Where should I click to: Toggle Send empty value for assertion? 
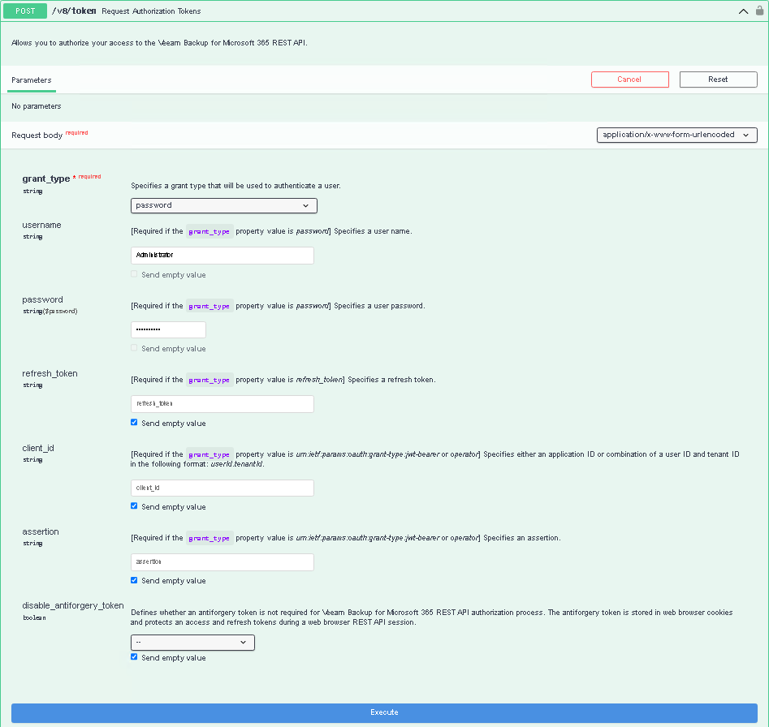[134, 579]
